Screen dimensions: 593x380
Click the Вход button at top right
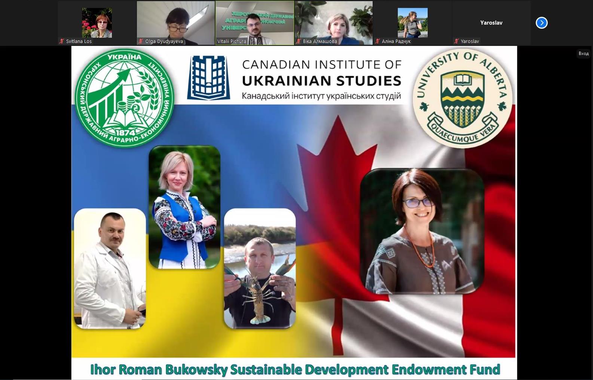coord(583,53)
